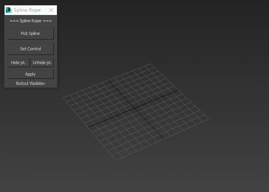Close the Spline Rope dialog
The height and width of the screenshot is (192, 269).
click(x=51, y=10)
